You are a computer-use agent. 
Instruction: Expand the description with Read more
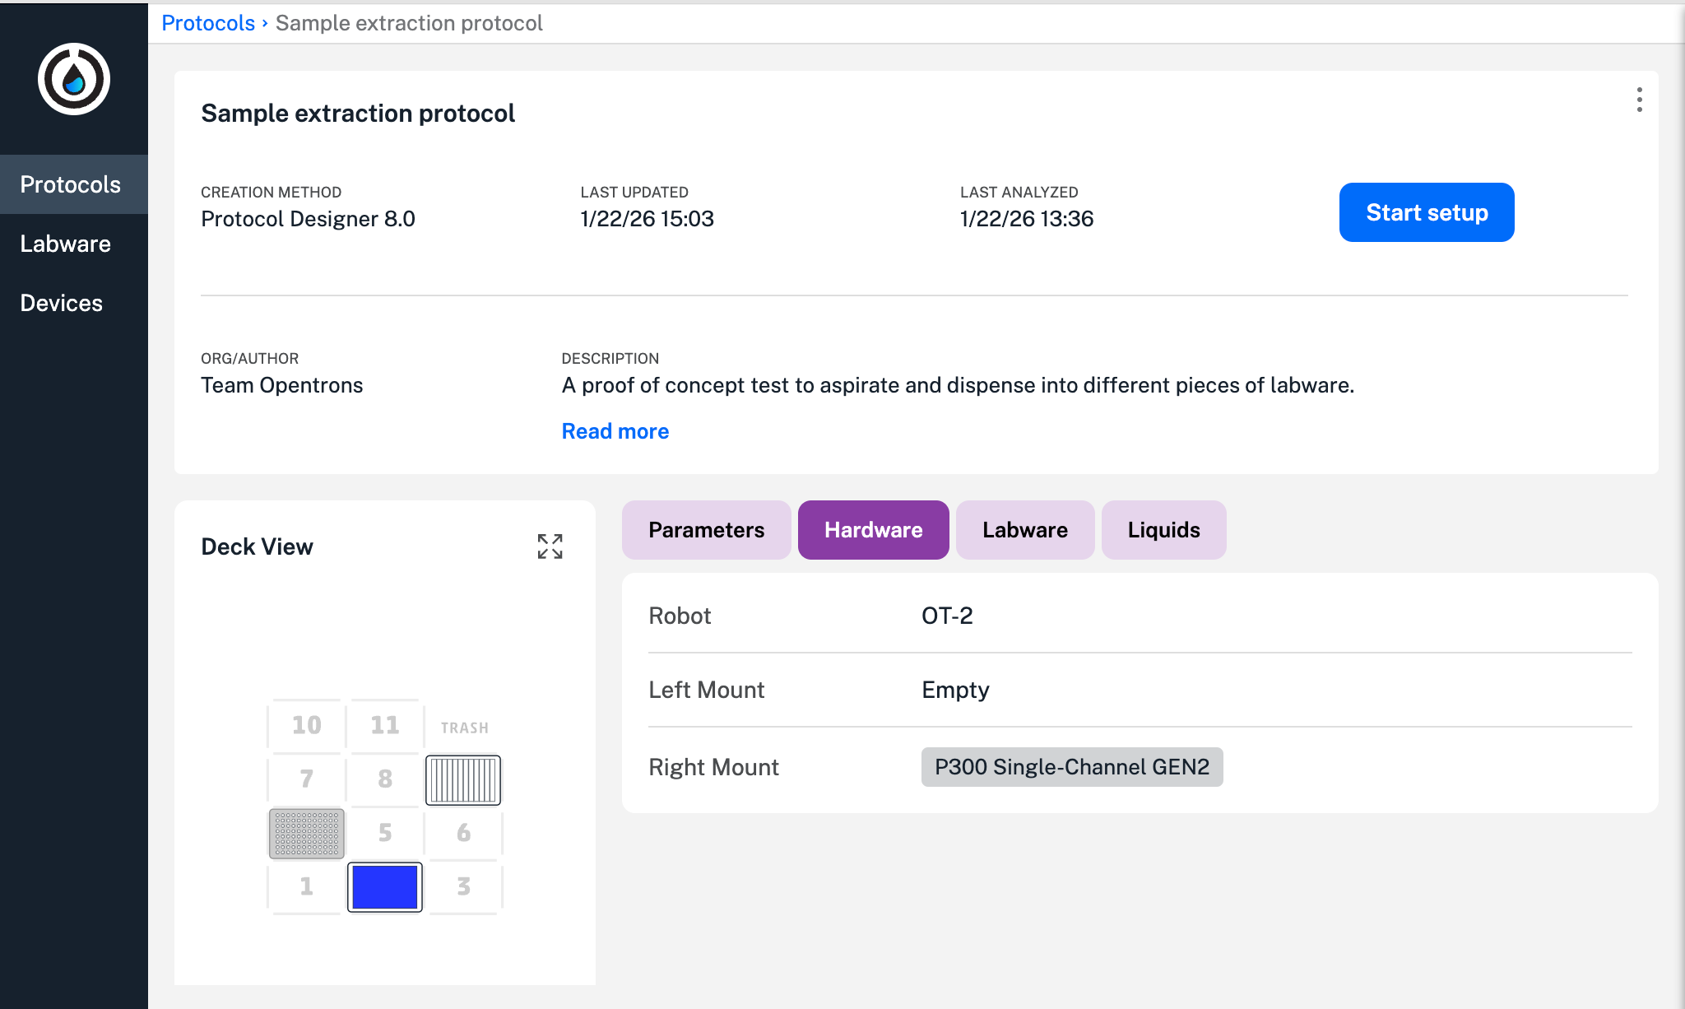click(615, 430)
